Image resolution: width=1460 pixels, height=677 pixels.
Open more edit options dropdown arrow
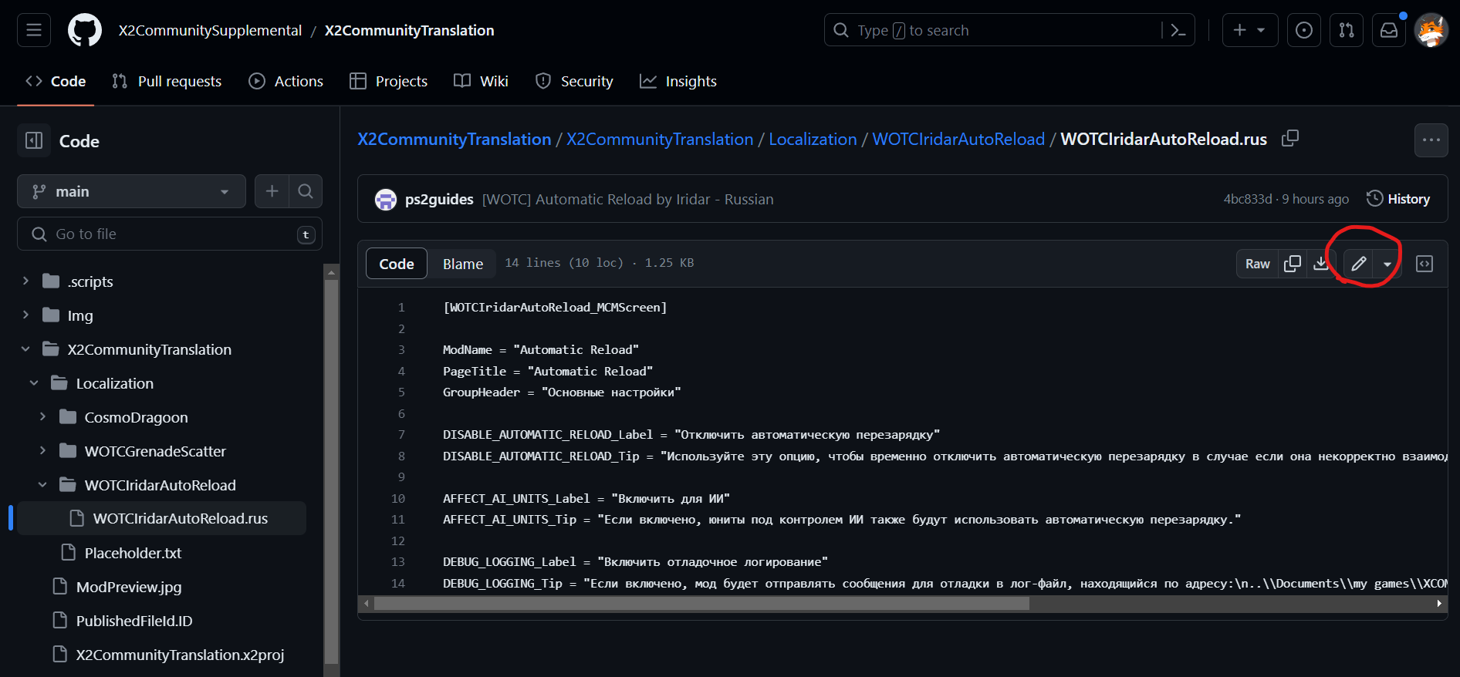1387,264
